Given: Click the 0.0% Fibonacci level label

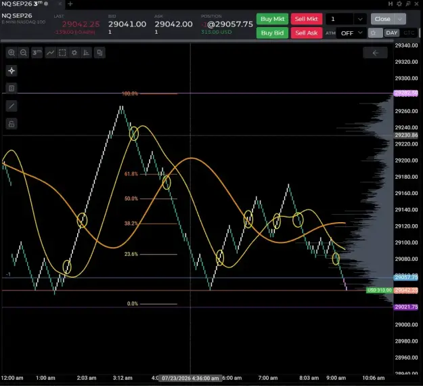Looking at the screenshot, I should pyautogui.click(x=133, y=303).
